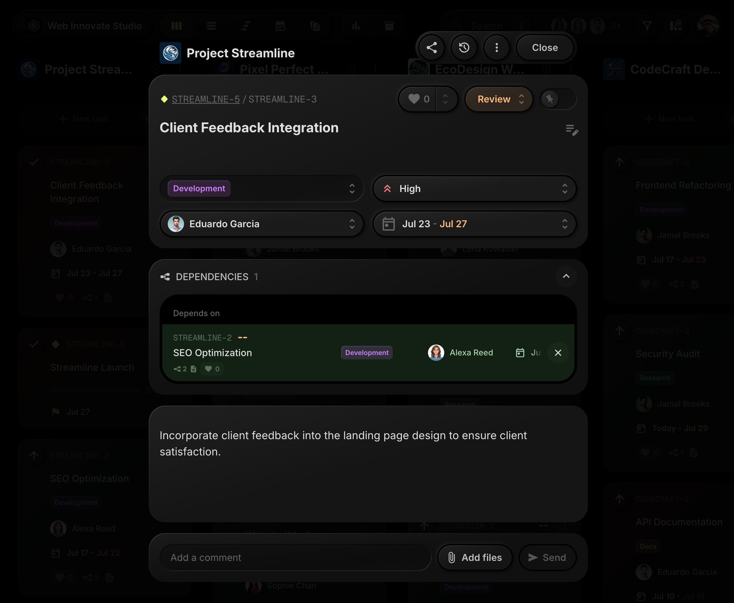Image resolution: width=734 pixels, height=603 pixels.
Task: Click Development tag on SEO Optimization row
Action: click(x=367, y=353)
